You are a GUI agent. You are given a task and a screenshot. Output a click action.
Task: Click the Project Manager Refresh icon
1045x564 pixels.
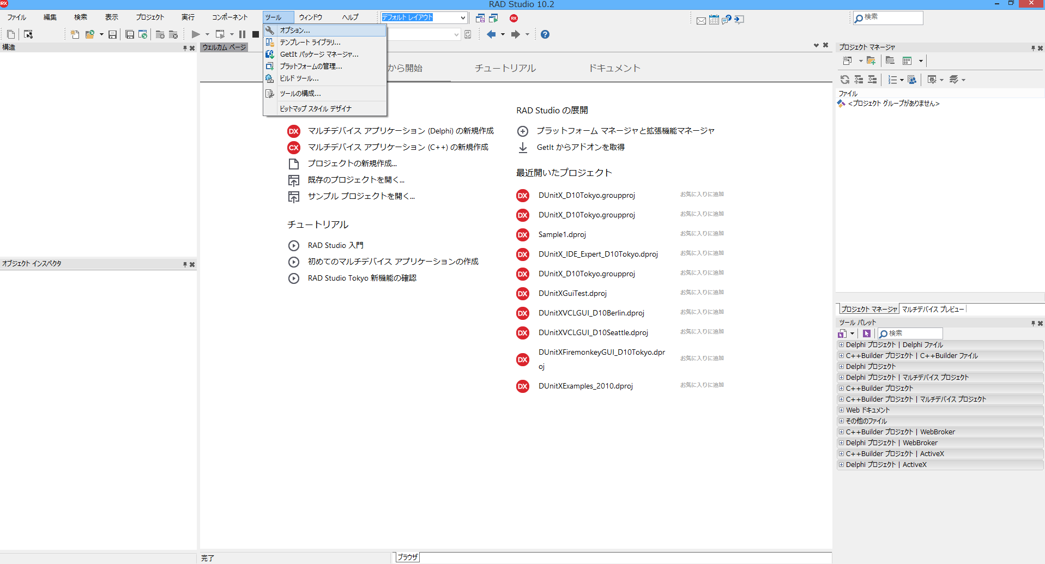845,80
